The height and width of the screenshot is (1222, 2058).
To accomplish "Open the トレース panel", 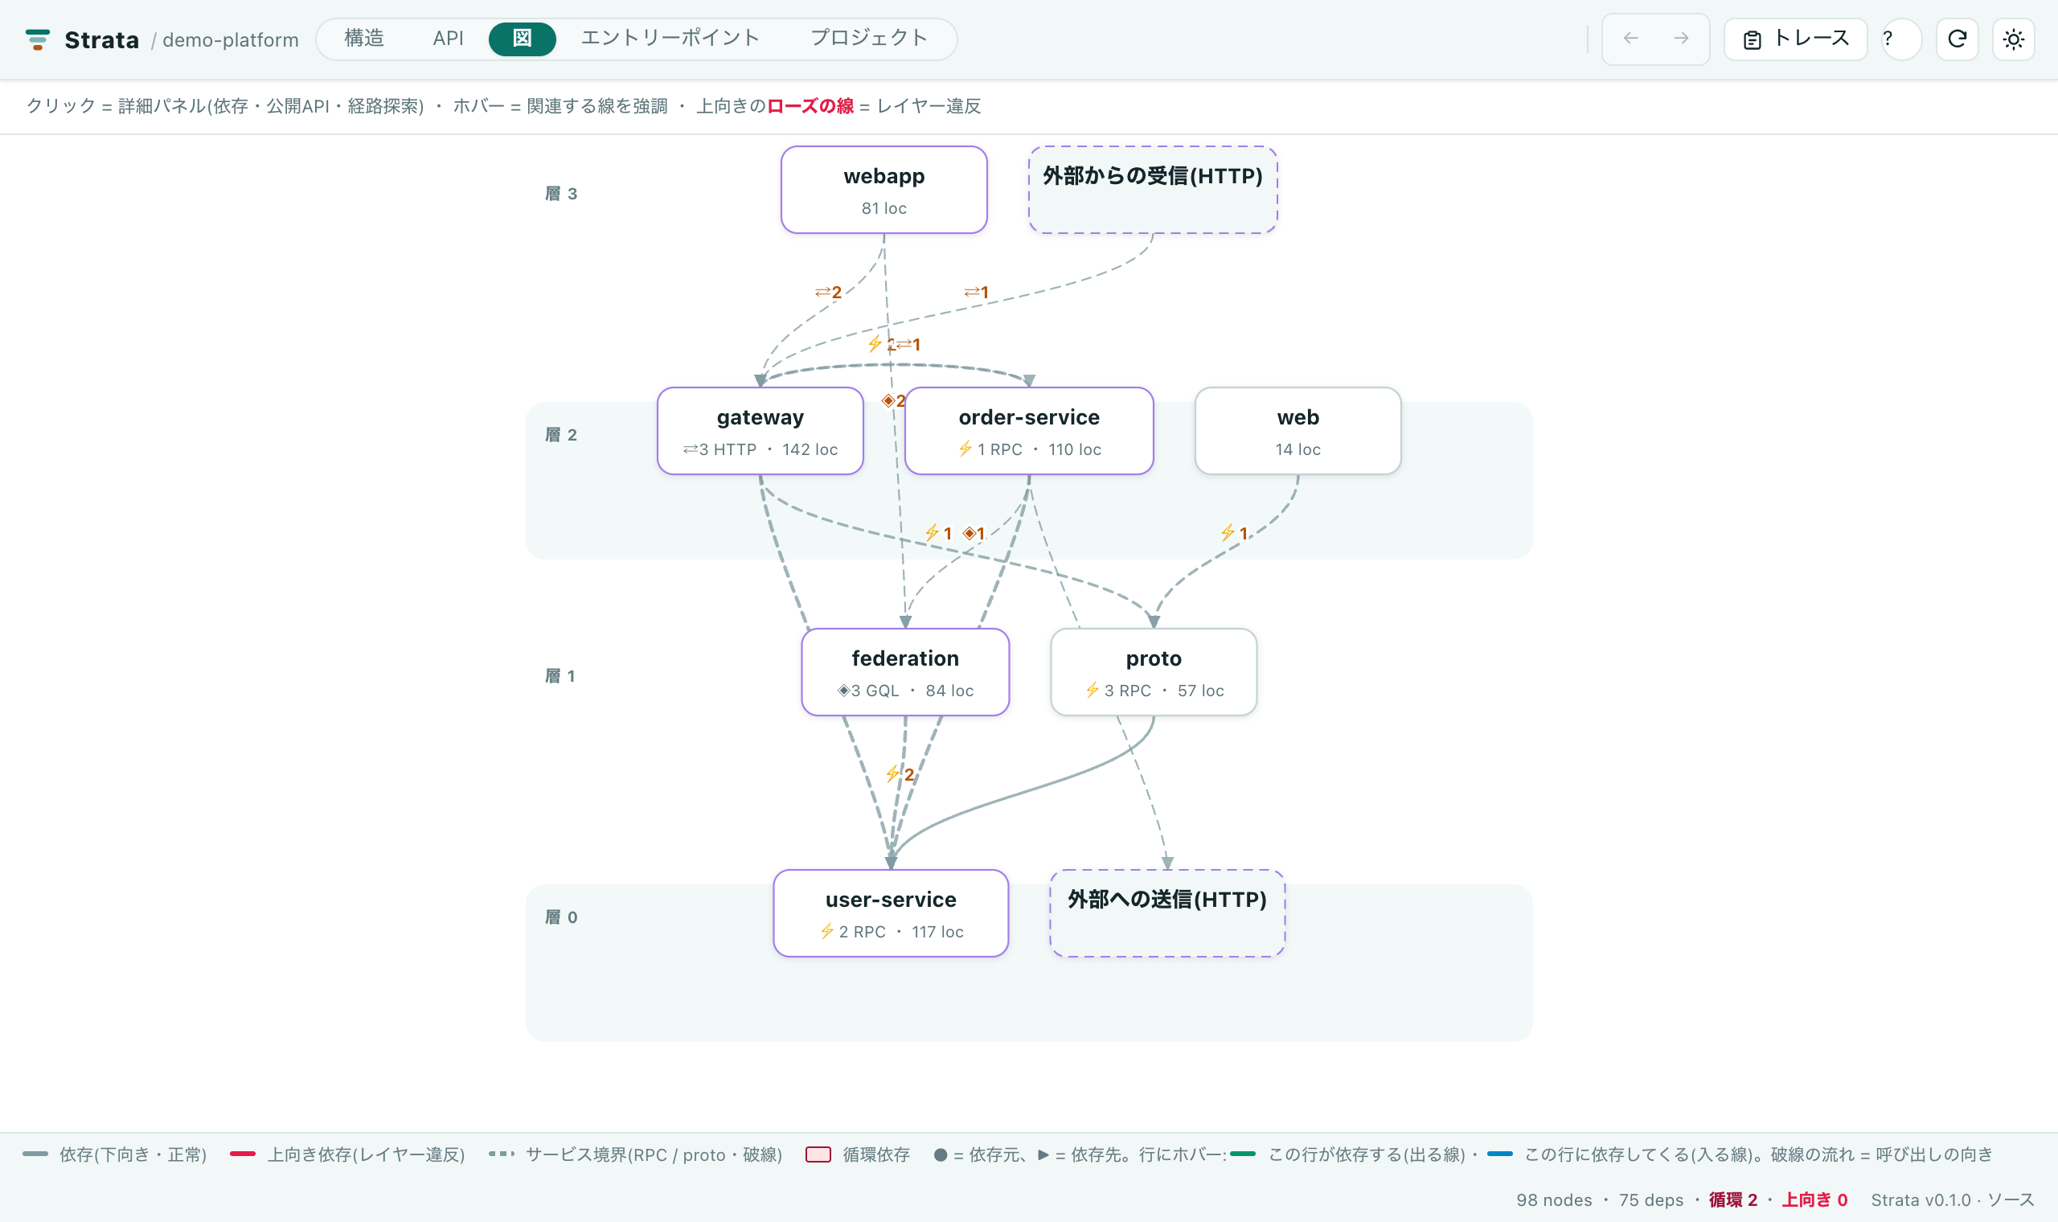I will tap(1795, 39).
